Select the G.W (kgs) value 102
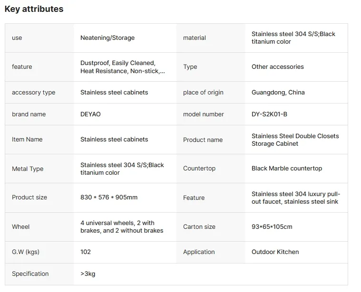 coord(86,252)
